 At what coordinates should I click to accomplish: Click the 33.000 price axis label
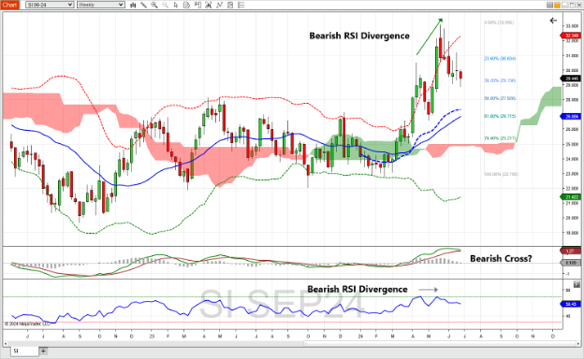pos(572,26)
